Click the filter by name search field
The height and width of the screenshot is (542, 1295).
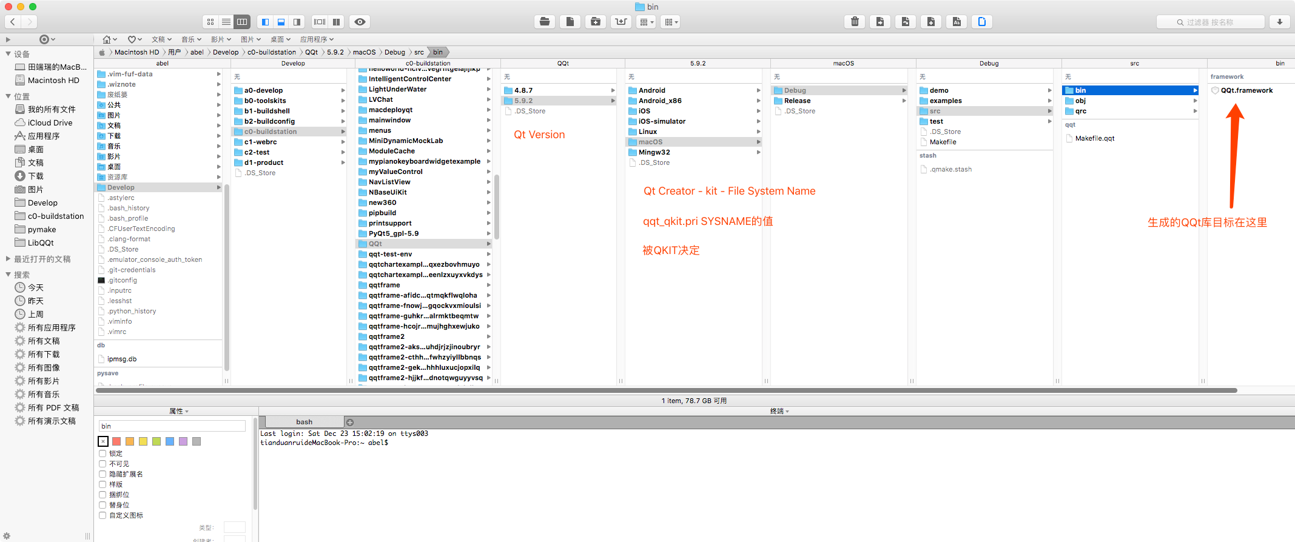click(1210, 22)
